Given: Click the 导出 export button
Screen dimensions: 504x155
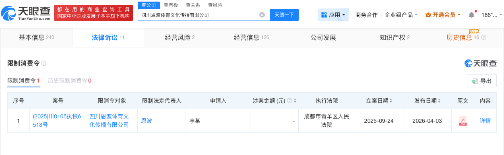Looking at the screenshot, I should pos(481,81).
